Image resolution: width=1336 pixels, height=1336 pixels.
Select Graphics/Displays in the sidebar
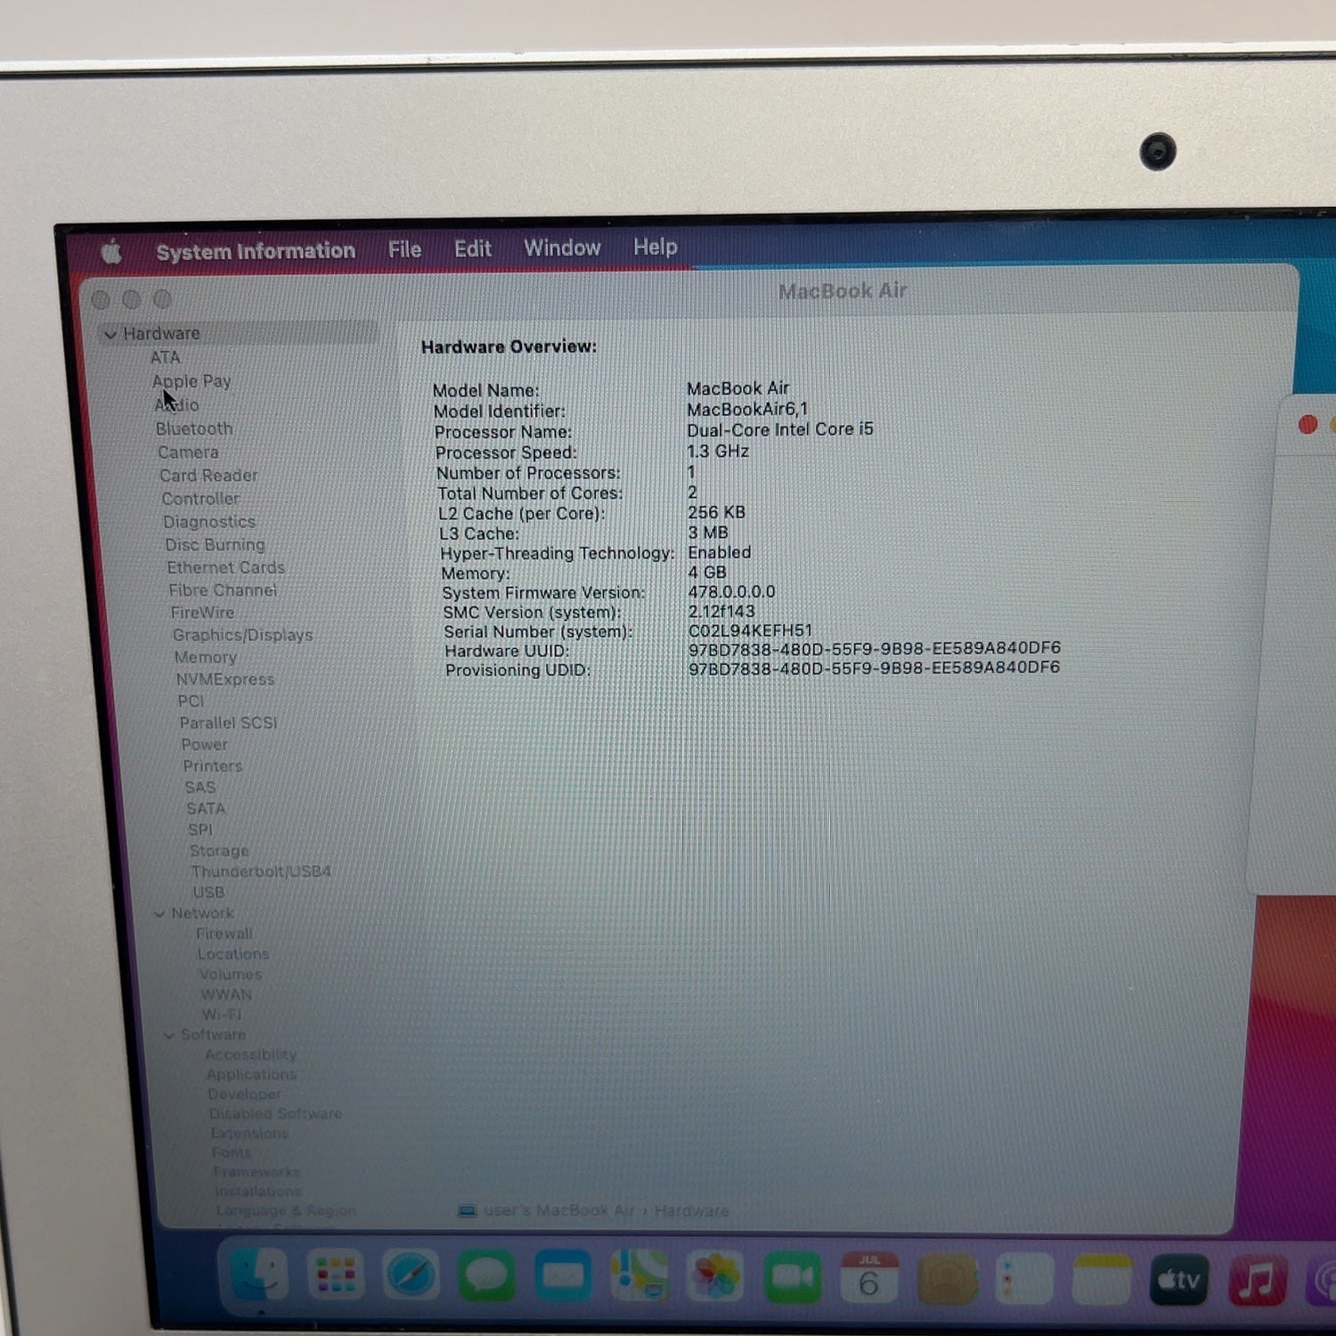coord(242,635)
